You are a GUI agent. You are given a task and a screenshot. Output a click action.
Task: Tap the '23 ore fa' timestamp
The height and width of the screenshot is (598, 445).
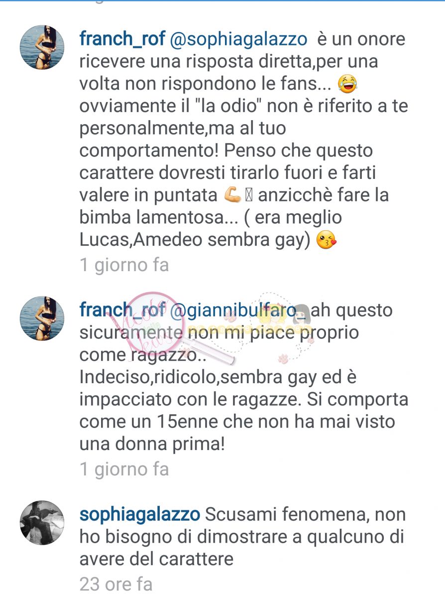[x=116, y=584]
